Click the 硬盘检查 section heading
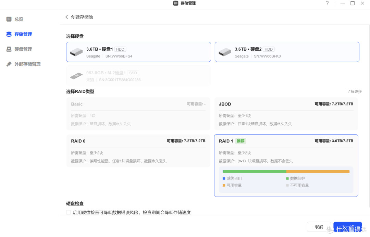The width and height of the screenshot is (370, 237). 75,203
